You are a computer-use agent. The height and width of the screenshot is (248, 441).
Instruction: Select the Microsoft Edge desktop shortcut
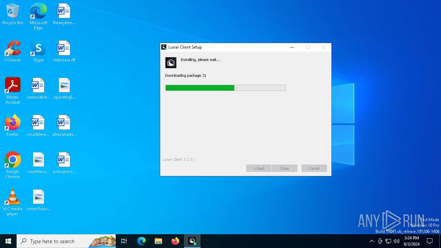(x=38, y=17)
